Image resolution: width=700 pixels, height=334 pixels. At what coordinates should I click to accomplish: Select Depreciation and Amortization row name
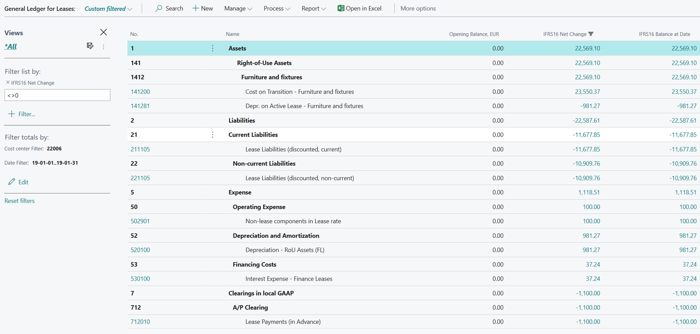(276, 236)
